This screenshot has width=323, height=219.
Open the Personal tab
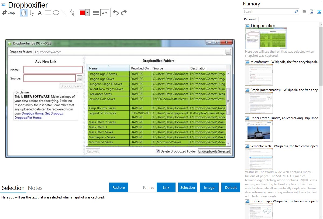[250, 19]
